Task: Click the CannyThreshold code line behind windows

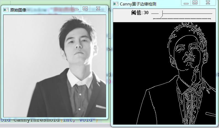Action: click(49, 121)
